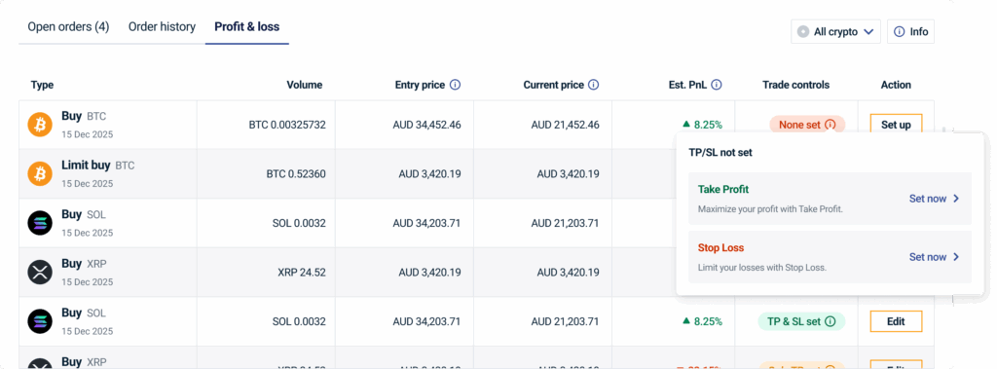Click volume BTC 0.00325732

point(287,125)
